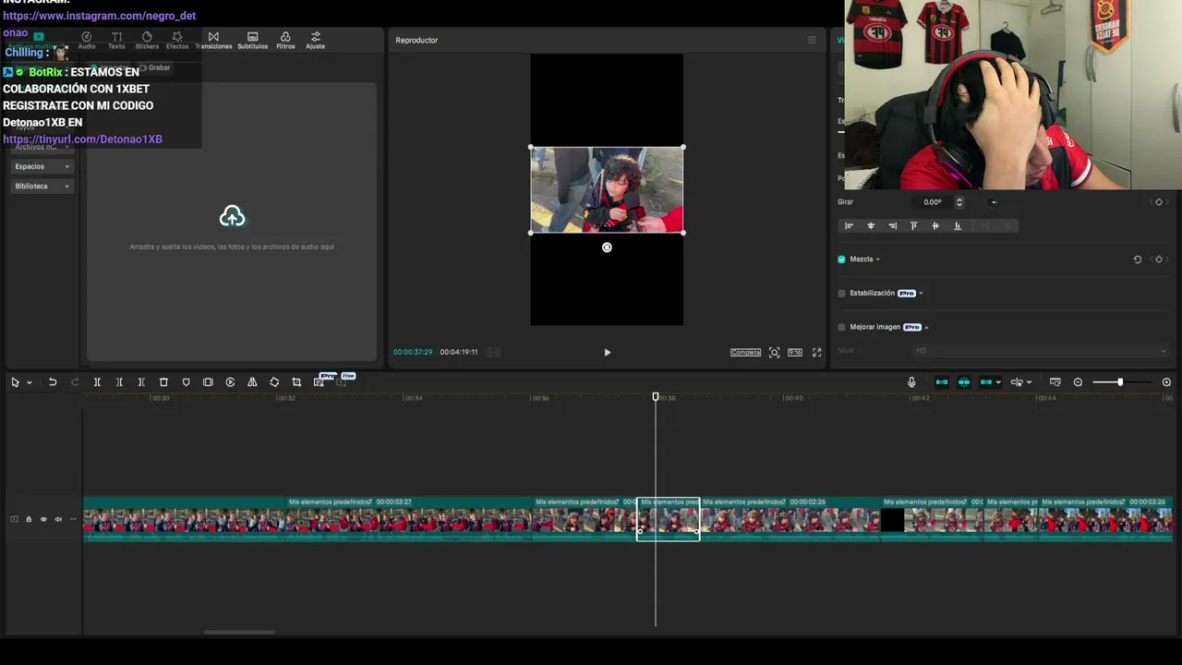The height and width of the screenshot is (665, 1182).
Task: Toggle auto snapping on the timeline
Action: [964, 382]
